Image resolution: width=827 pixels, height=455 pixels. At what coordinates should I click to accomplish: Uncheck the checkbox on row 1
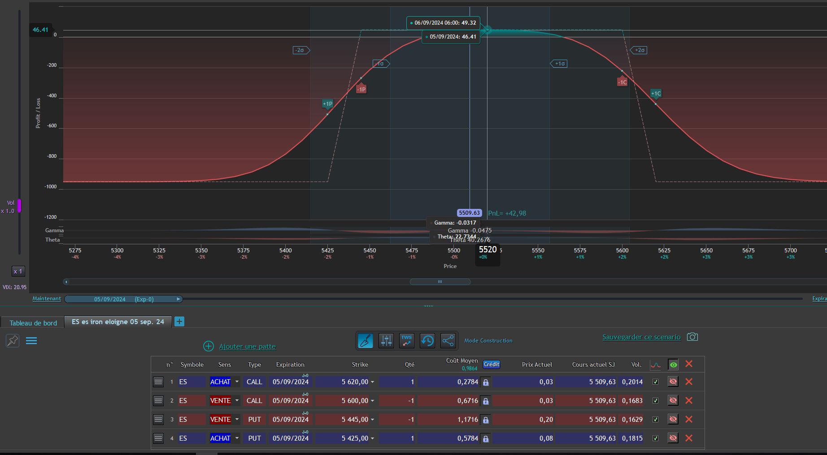point(655,382)
